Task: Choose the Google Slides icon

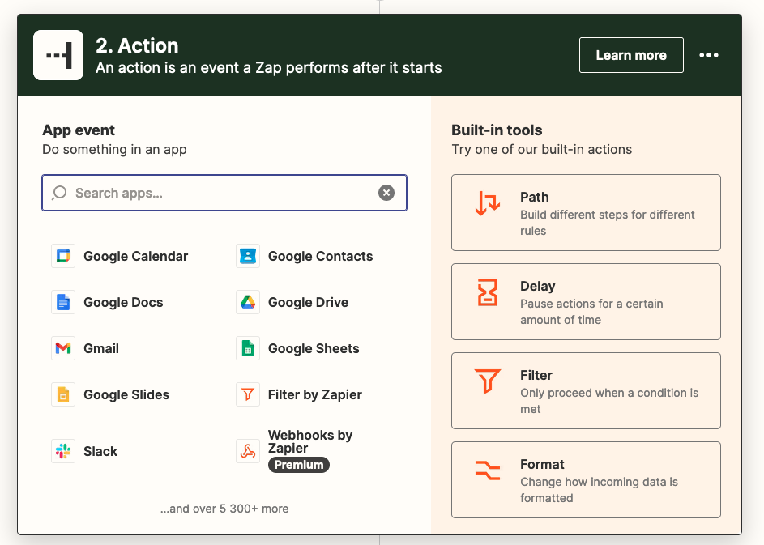Action: [x=63, y=395]
